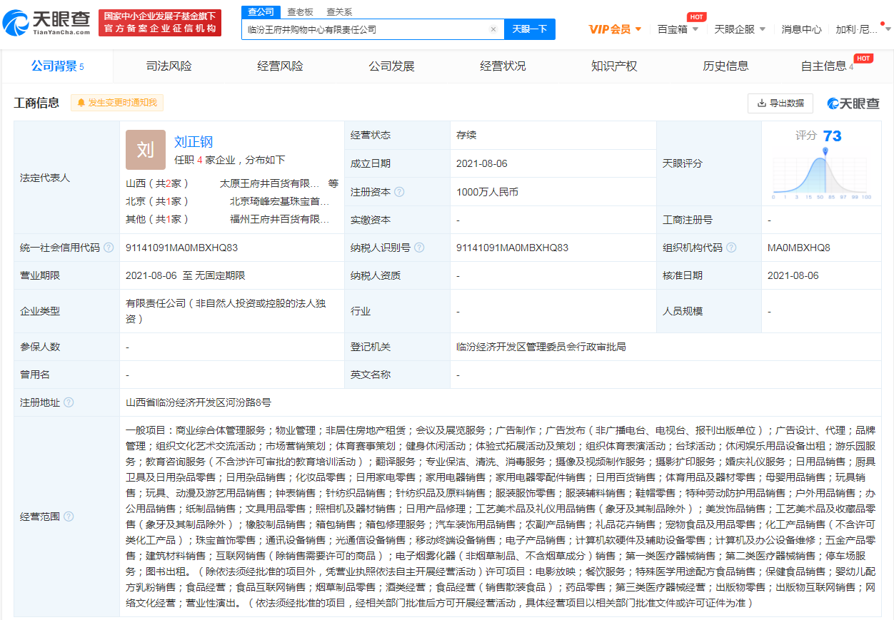Click the 发生变更时通知我 notification button
Image resolution: width=894 pixels, height=620 pixels.
(117, 103)
